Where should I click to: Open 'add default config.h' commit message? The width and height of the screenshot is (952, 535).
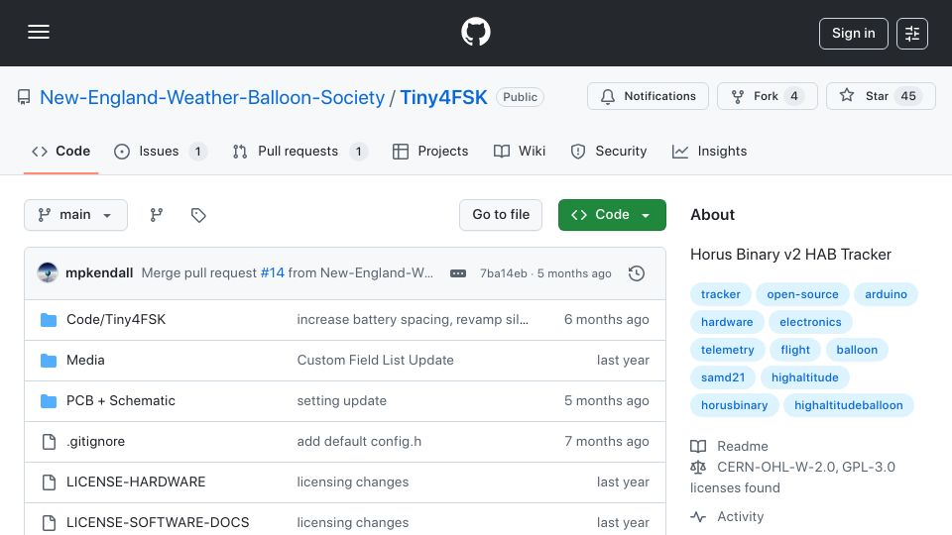point(359,442)
